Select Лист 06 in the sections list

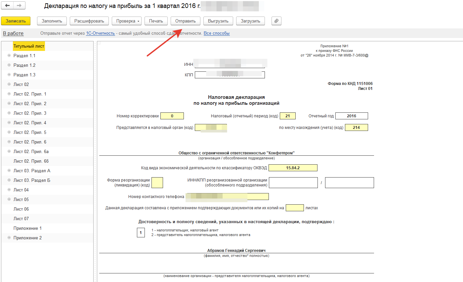[21, 209]
